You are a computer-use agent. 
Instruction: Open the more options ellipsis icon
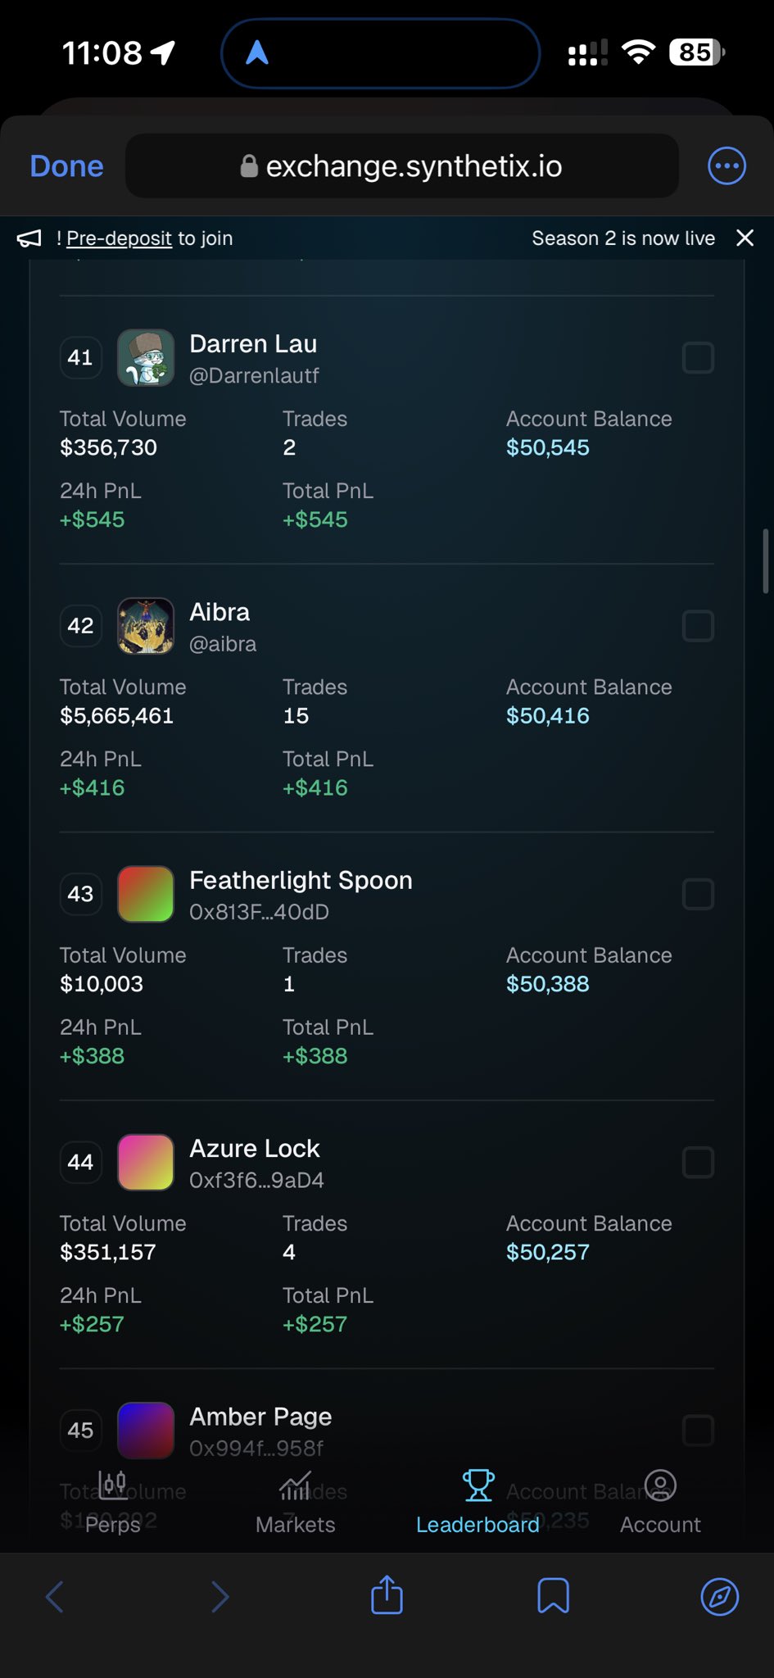click(x=726, y=166)
